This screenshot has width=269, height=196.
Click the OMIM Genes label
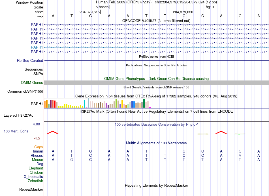32,83
